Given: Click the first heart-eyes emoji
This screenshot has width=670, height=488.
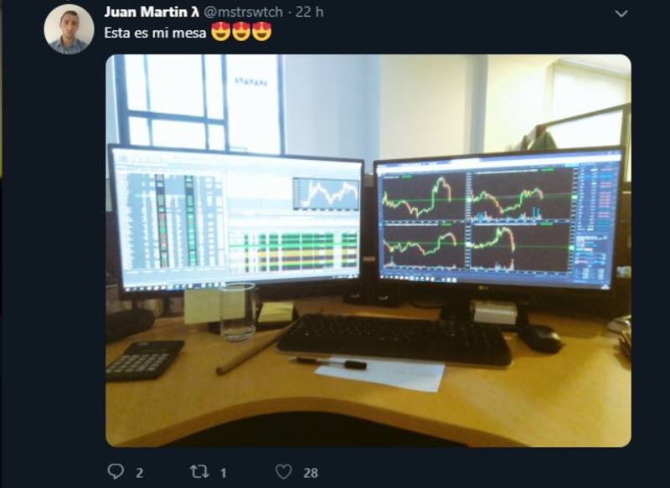Looking at the screenshot, I should pyautogui.click(x=220, y=32).
